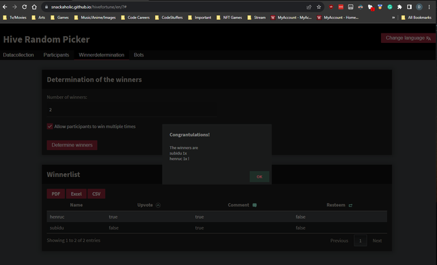
Task: Click the address bar URL
Action: click(x=89, y=7)
